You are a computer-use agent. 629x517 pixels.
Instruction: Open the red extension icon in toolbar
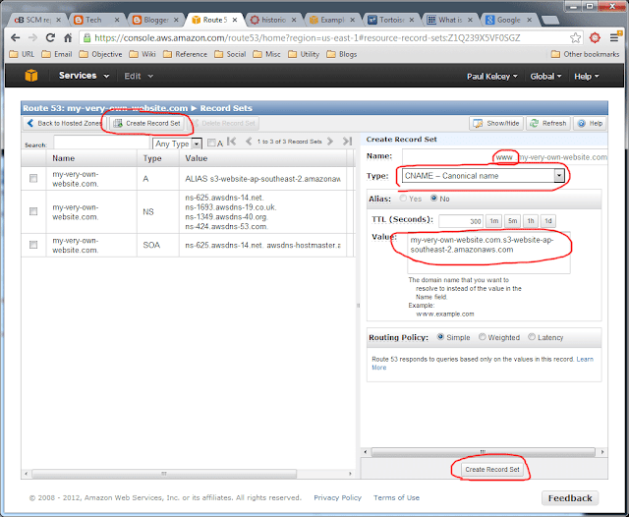595,38
